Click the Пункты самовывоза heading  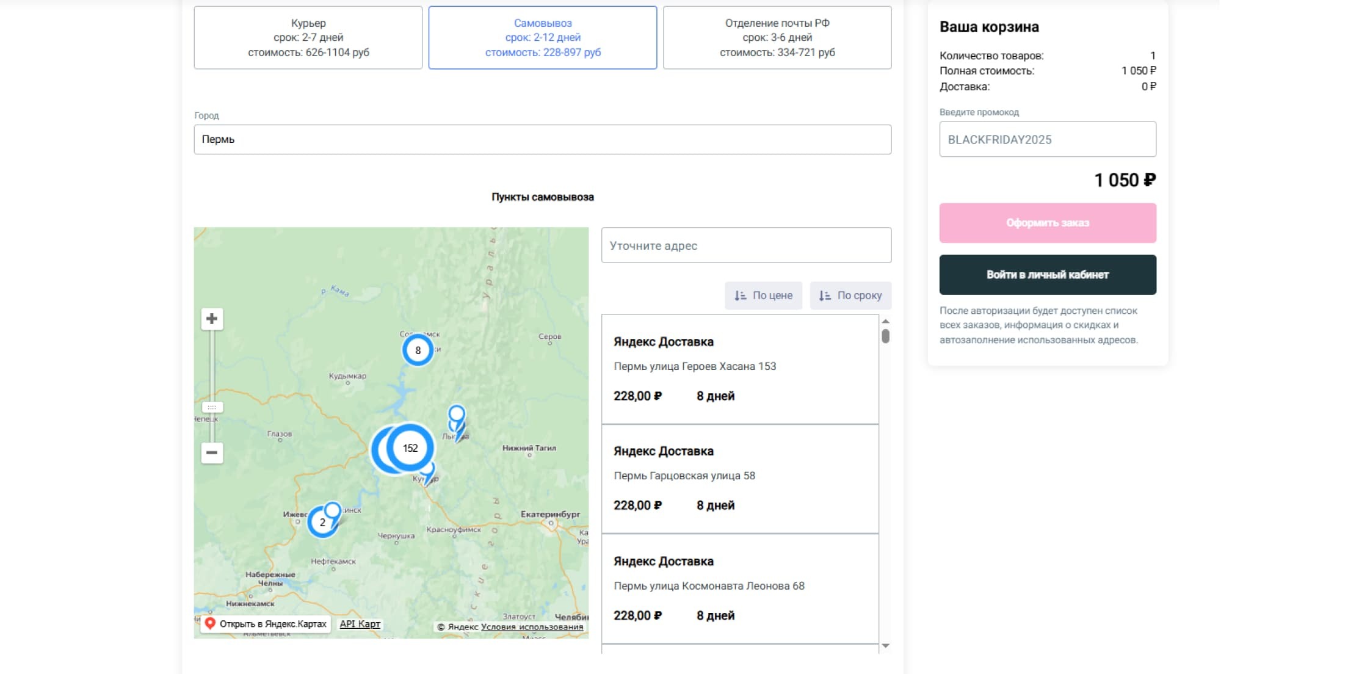[543, 197]
